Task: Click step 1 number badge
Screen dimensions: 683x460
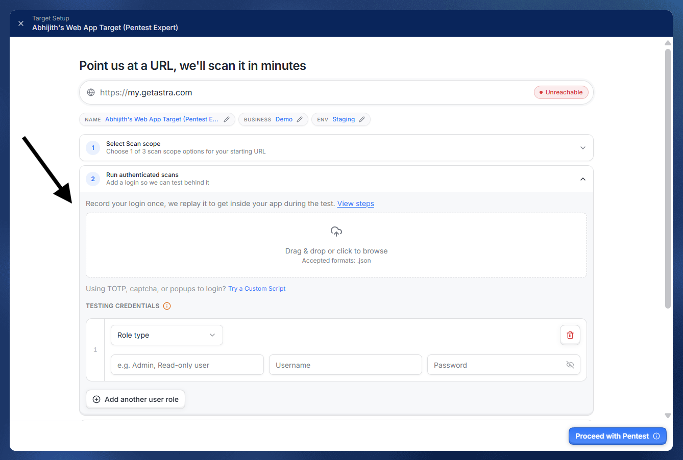Action: tap(93, 148)
